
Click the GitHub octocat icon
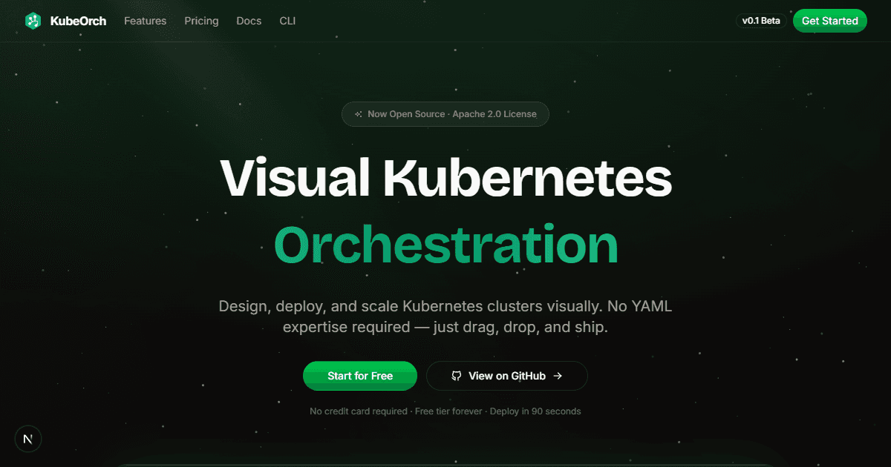pos(457,376)
